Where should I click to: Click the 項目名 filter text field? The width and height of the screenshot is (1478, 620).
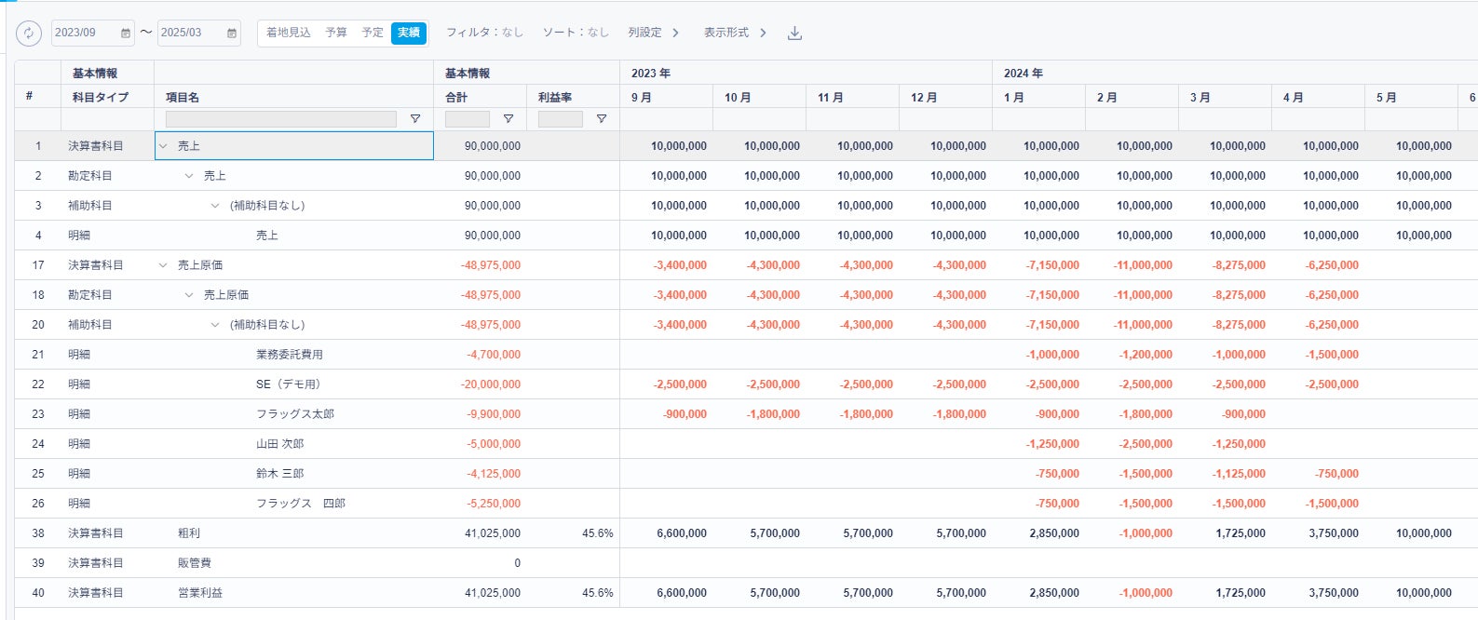click(x=280, y=119)
